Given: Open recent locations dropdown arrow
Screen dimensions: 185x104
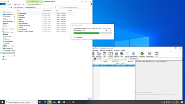Looking at the screenshot, I should click(7, 7).
